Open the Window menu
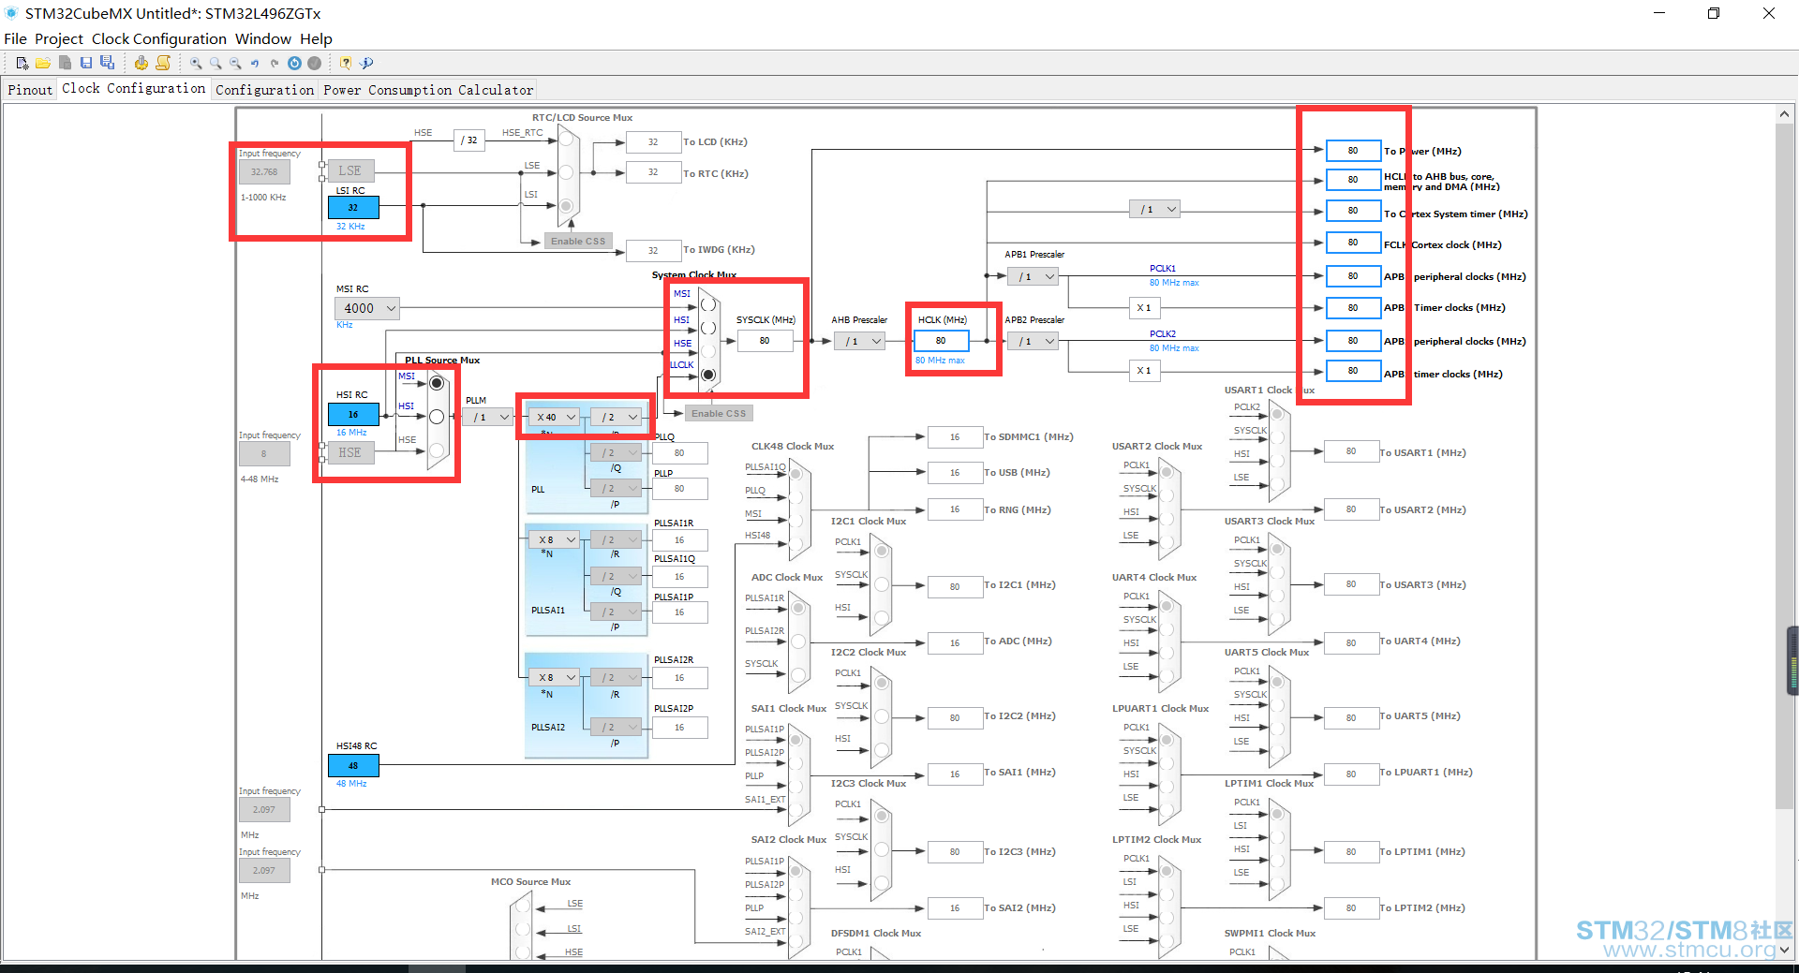Screen dimensions: 1799x973 point(263,38)
